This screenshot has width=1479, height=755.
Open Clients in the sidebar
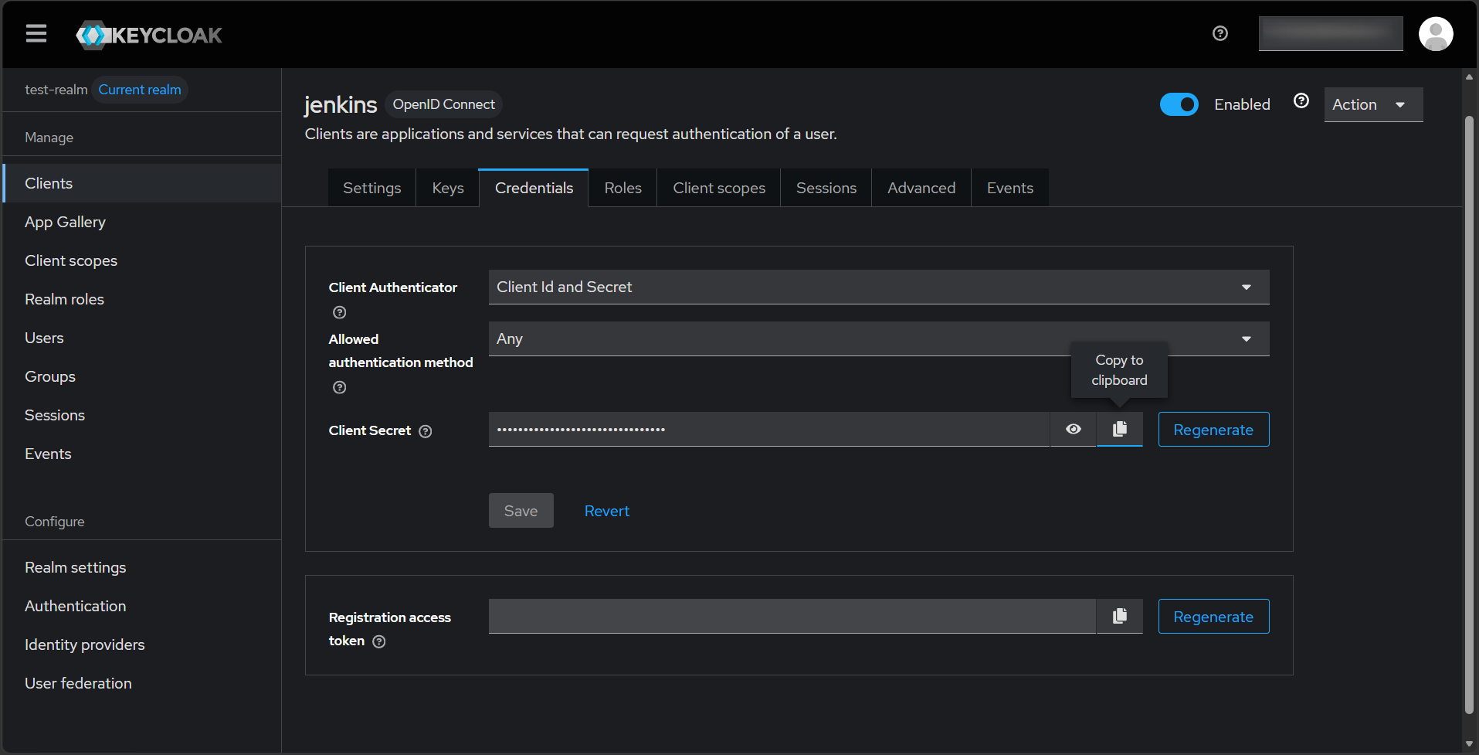(x=142, y=183)
